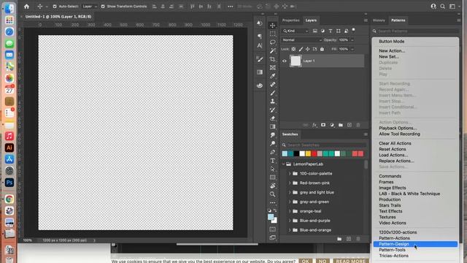The height and width of the screenshot is (263, 467).
Task: Toggle Show Transform Controls checkbox
Action: click(x=103, y=7)
